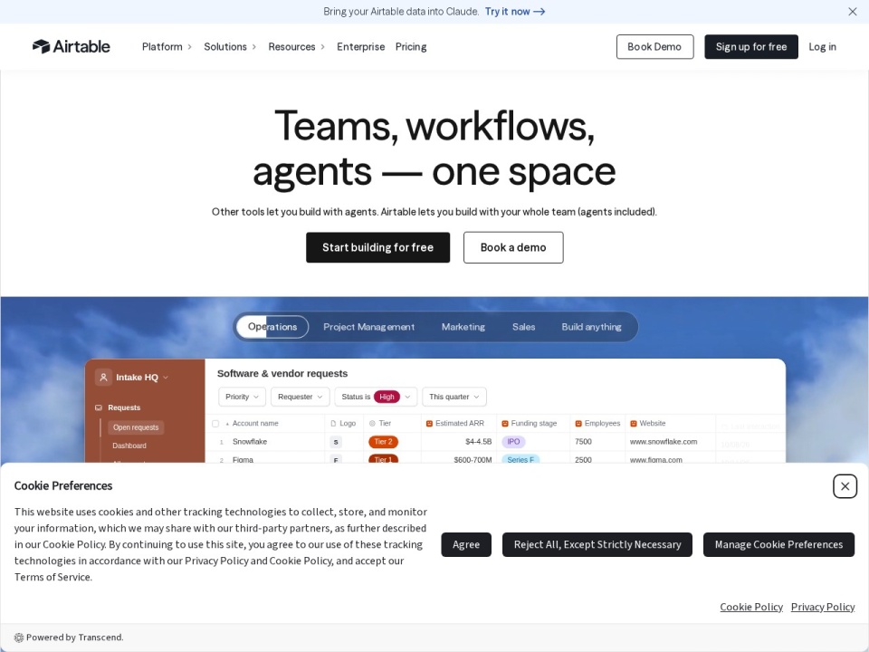Screen dimensions: 869x652
Task: Click the Funding stage column field icon
Action: point(505,424)
